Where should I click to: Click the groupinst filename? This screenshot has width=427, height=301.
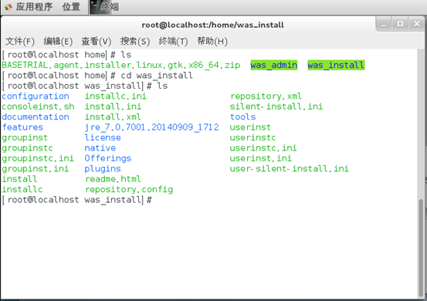(25, 137)
